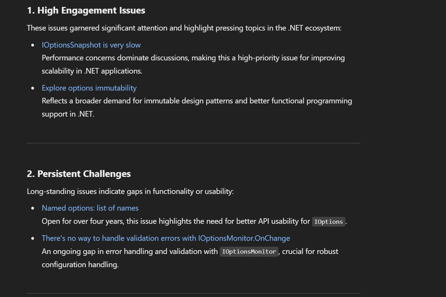Click the "Performance concerns dominate discussions" description
Screen dimensions: 446x297
pyautogui.click(x=193, y=58)
